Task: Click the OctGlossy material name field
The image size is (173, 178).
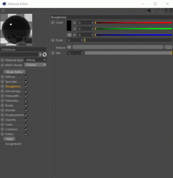Action: pyautogui.click(x=23, y=49)
